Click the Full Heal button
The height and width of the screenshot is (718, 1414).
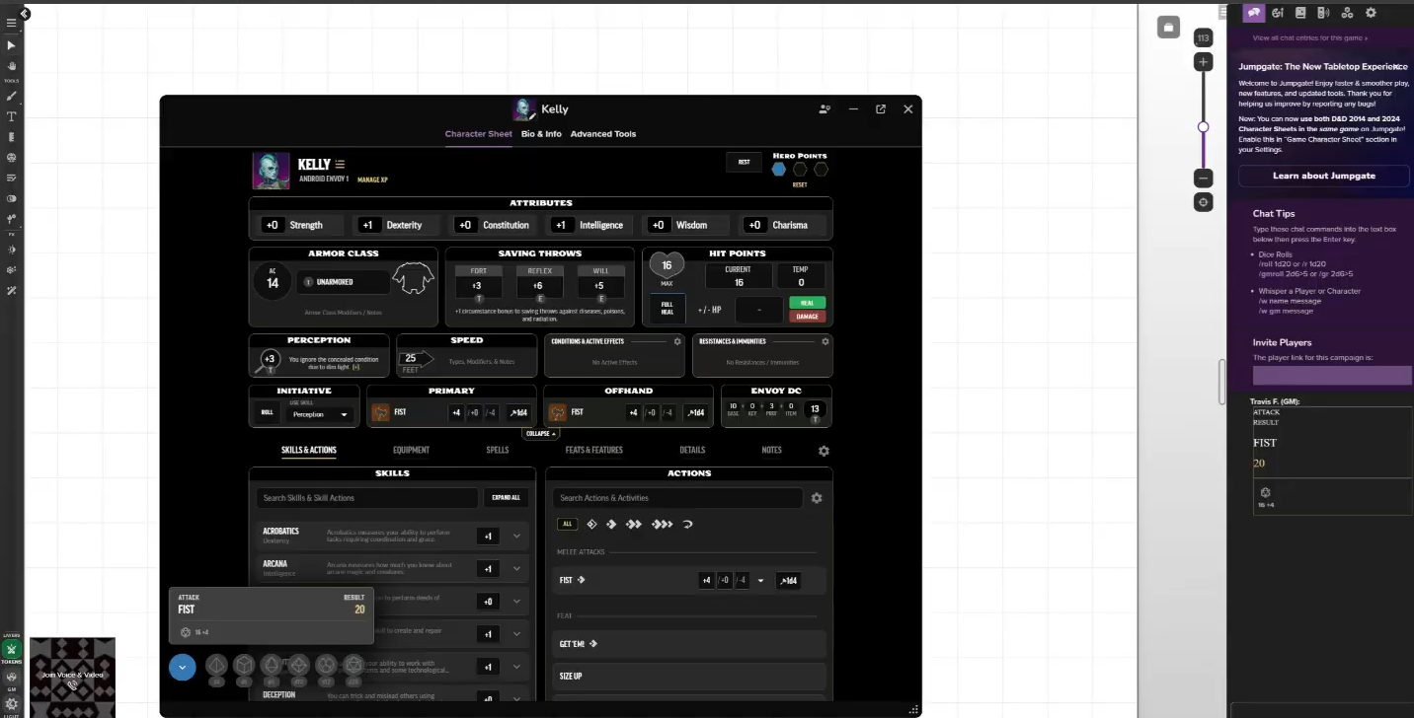[667, 309]
